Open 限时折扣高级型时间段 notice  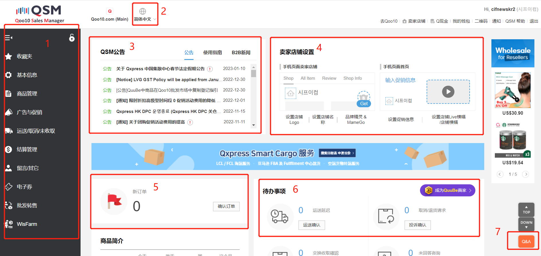tap(168, 101)
